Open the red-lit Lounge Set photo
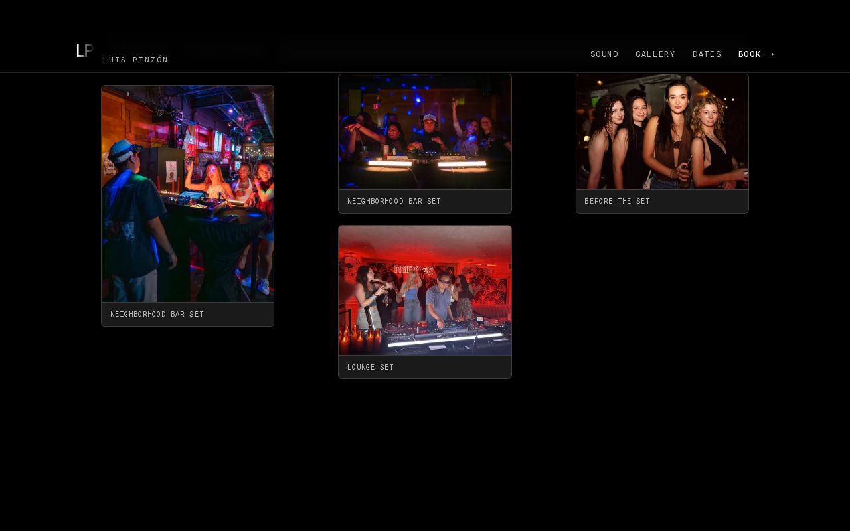Screen dimensions: 850x531 (x=425, y=291)
